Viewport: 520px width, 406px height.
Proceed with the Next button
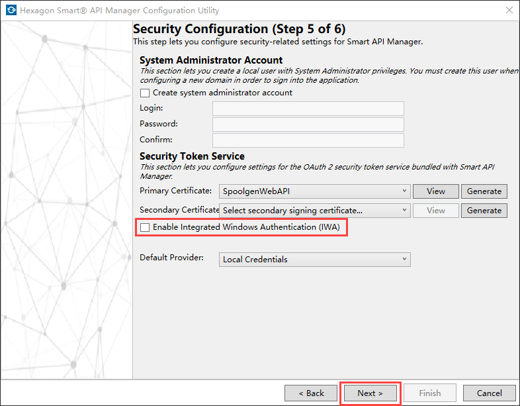(x=370, y=393)
